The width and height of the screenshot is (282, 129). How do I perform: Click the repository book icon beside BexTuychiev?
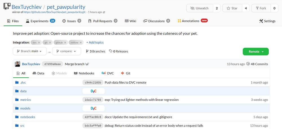[7, 7]
